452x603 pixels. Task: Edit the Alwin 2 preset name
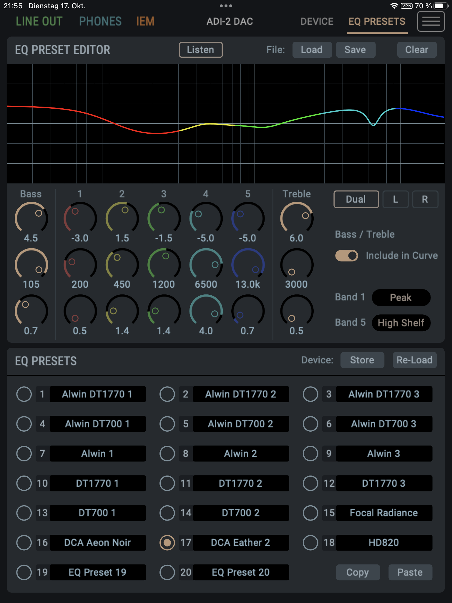[241, 454]
